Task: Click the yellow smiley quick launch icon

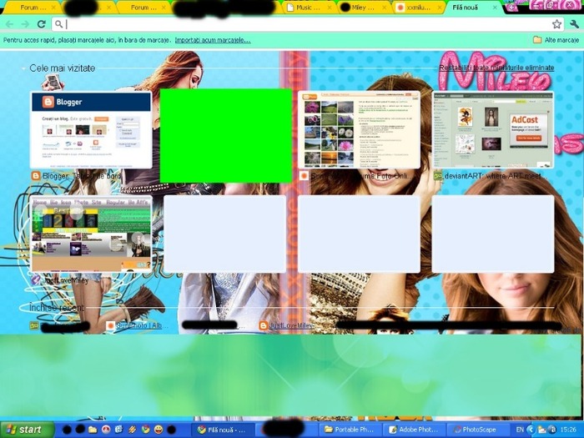Action: pos(159,430)
